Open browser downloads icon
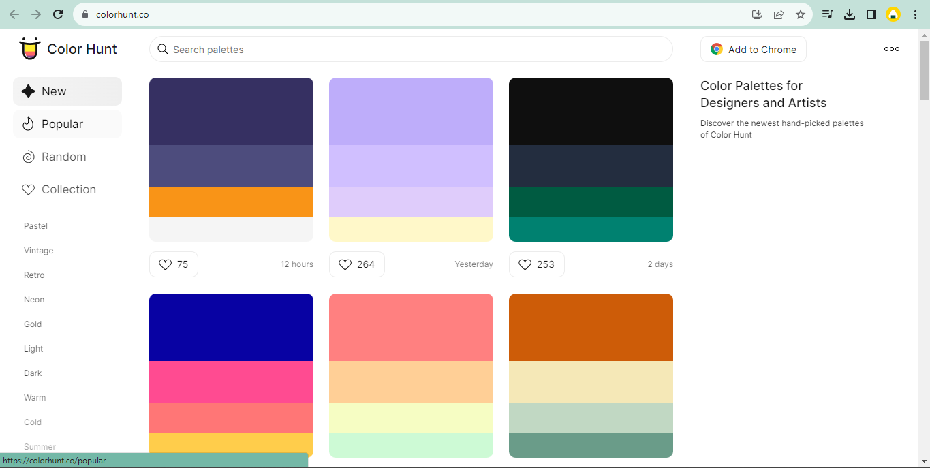The width and height of the screenshot is (930, 468). tap(849, 14)
